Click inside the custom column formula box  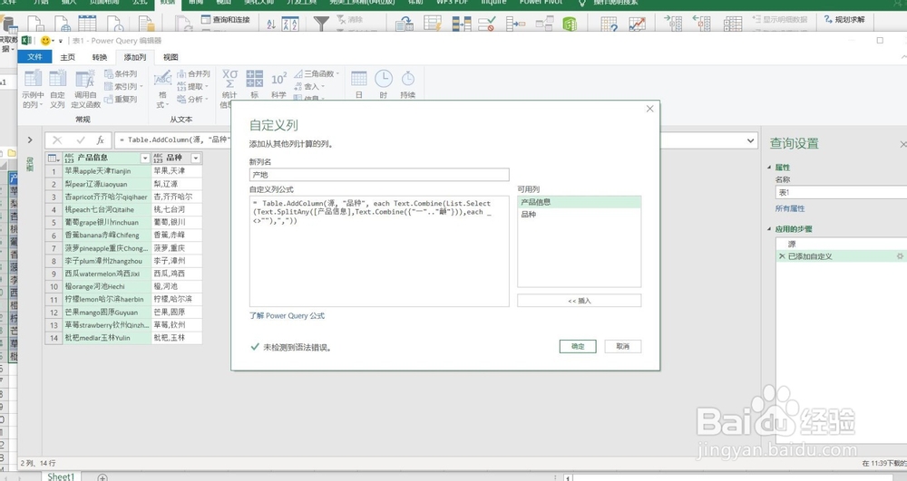[379, 251]
